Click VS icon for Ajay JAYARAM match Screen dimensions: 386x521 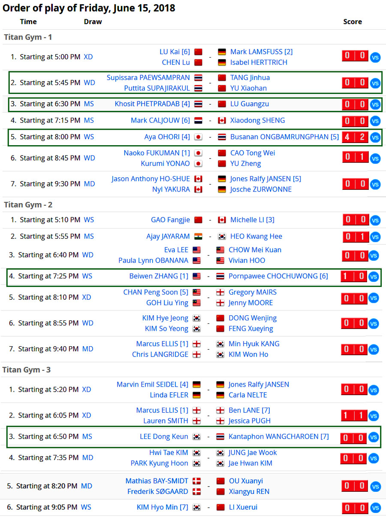[375, 237]
